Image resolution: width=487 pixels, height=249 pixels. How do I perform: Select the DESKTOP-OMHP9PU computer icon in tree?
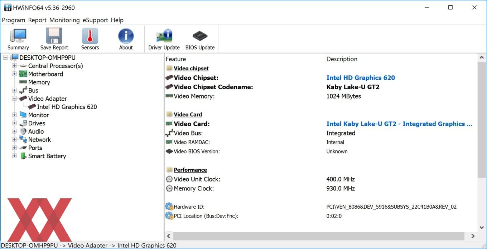click(14, 58)
